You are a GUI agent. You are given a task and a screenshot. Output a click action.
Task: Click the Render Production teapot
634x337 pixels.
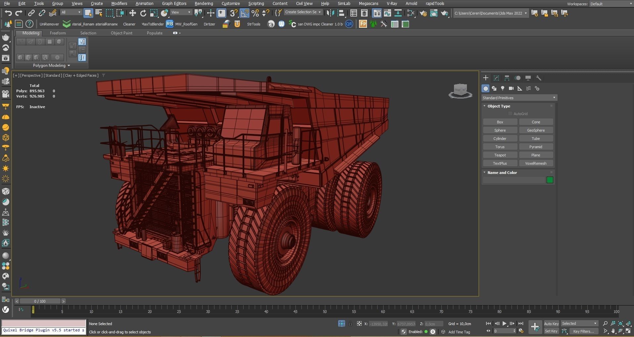pos(444,13)
